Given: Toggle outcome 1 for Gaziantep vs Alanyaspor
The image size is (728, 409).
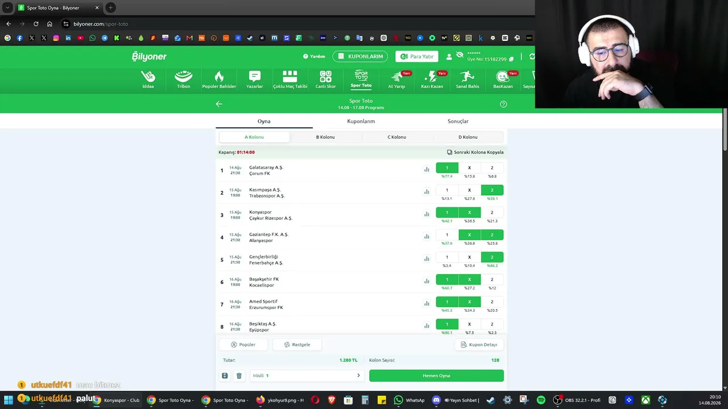Looking at the screenshot, I should click(x=447, y=235).
